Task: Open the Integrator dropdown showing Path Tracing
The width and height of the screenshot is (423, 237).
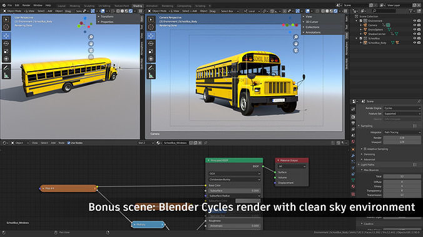Action: pyautogui.click(x=402, y=132)
